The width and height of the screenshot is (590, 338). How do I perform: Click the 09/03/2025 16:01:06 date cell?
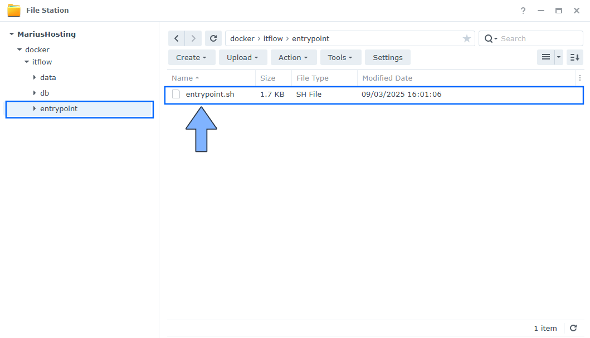pyautogui.click(x=402, y=95)
